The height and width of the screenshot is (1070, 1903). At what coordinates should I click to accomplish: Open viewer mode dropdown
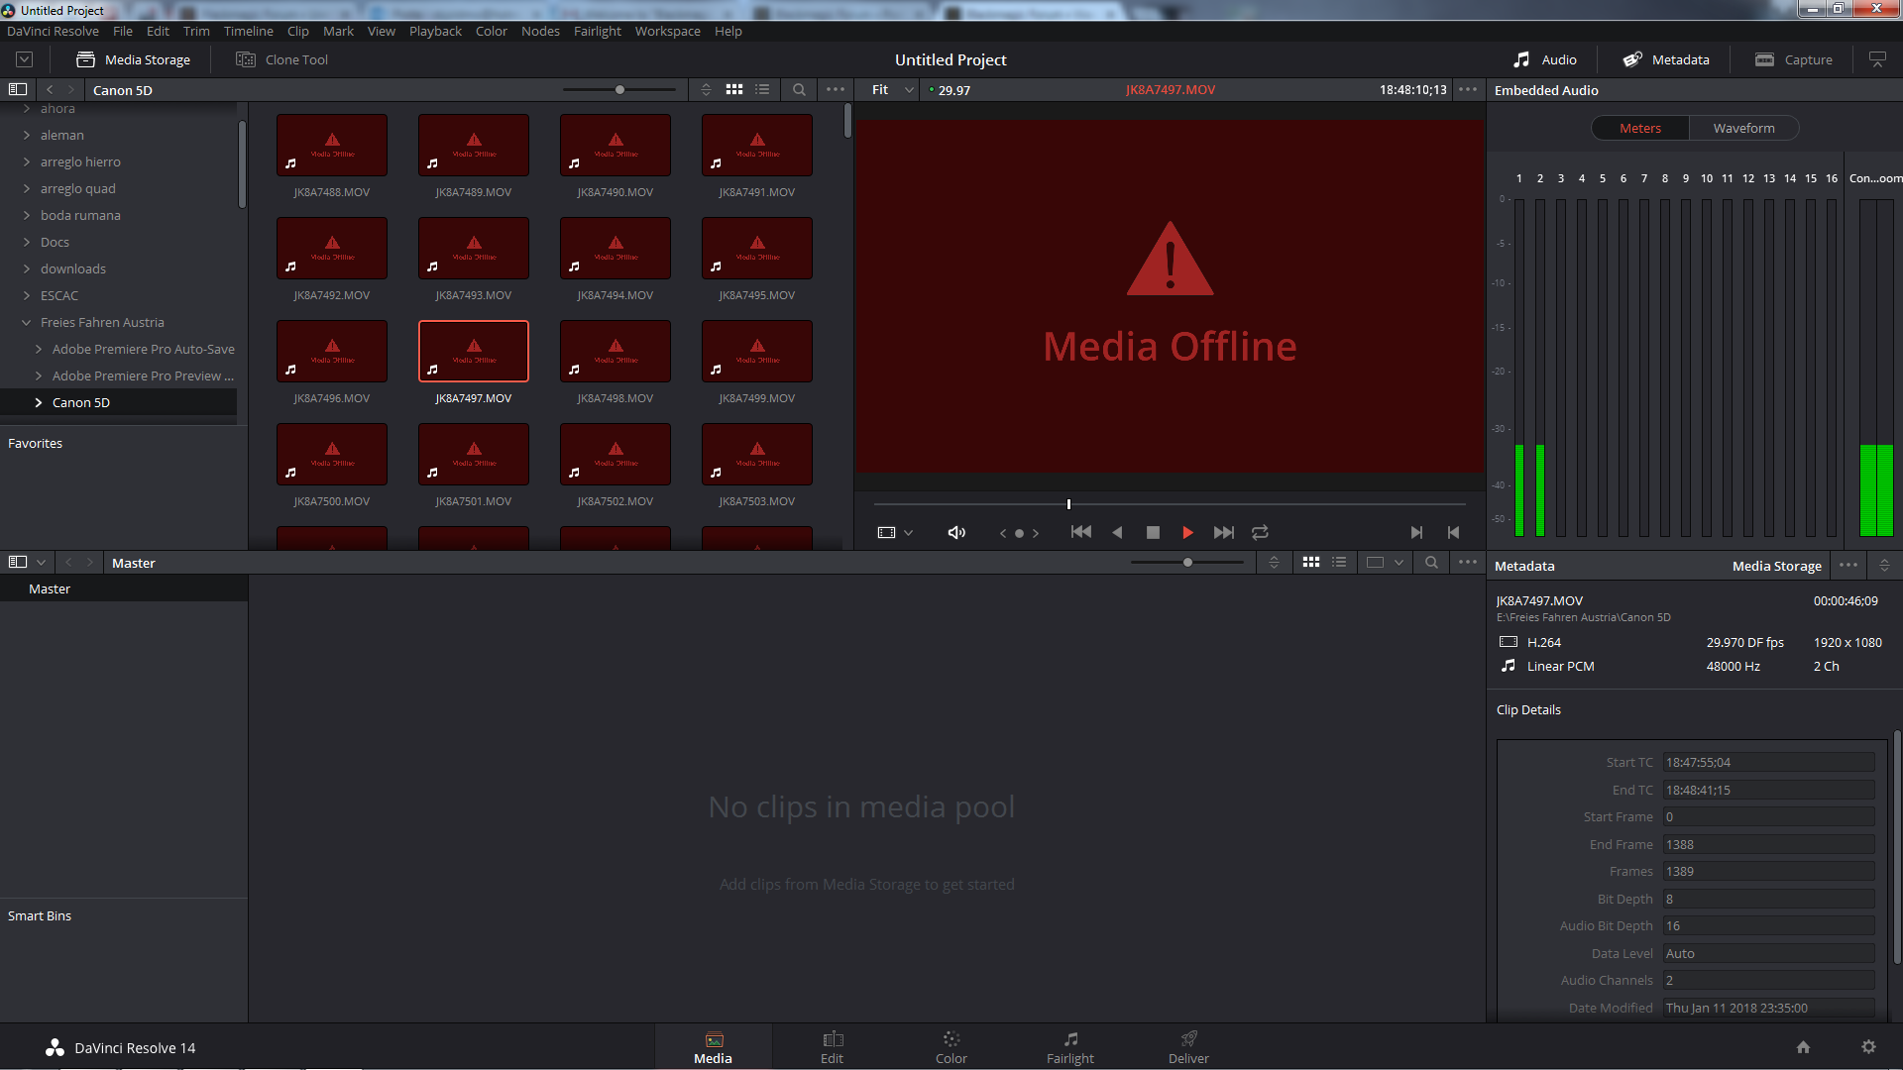895,532
